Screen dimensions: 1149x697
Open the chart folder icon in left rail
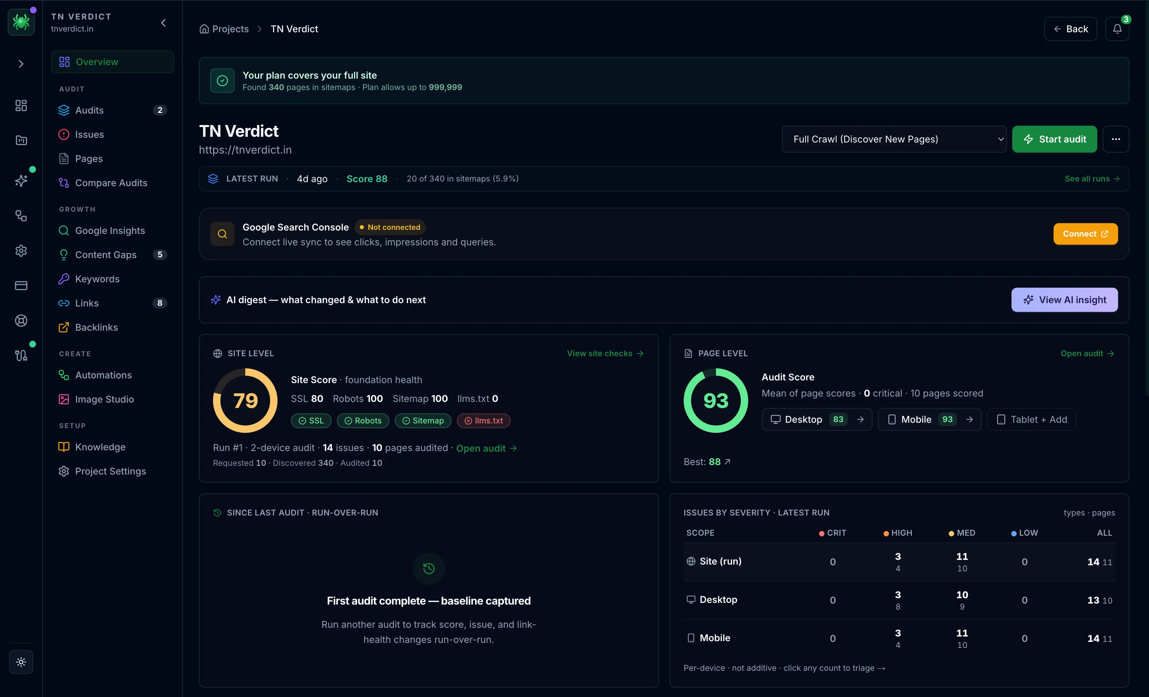(21, 140)
